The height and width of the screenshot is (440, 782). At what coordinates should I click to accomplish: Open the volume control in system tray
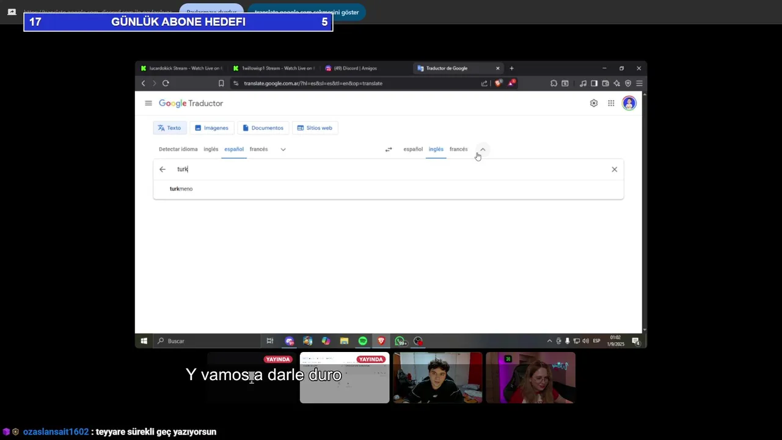pos(585,341)
